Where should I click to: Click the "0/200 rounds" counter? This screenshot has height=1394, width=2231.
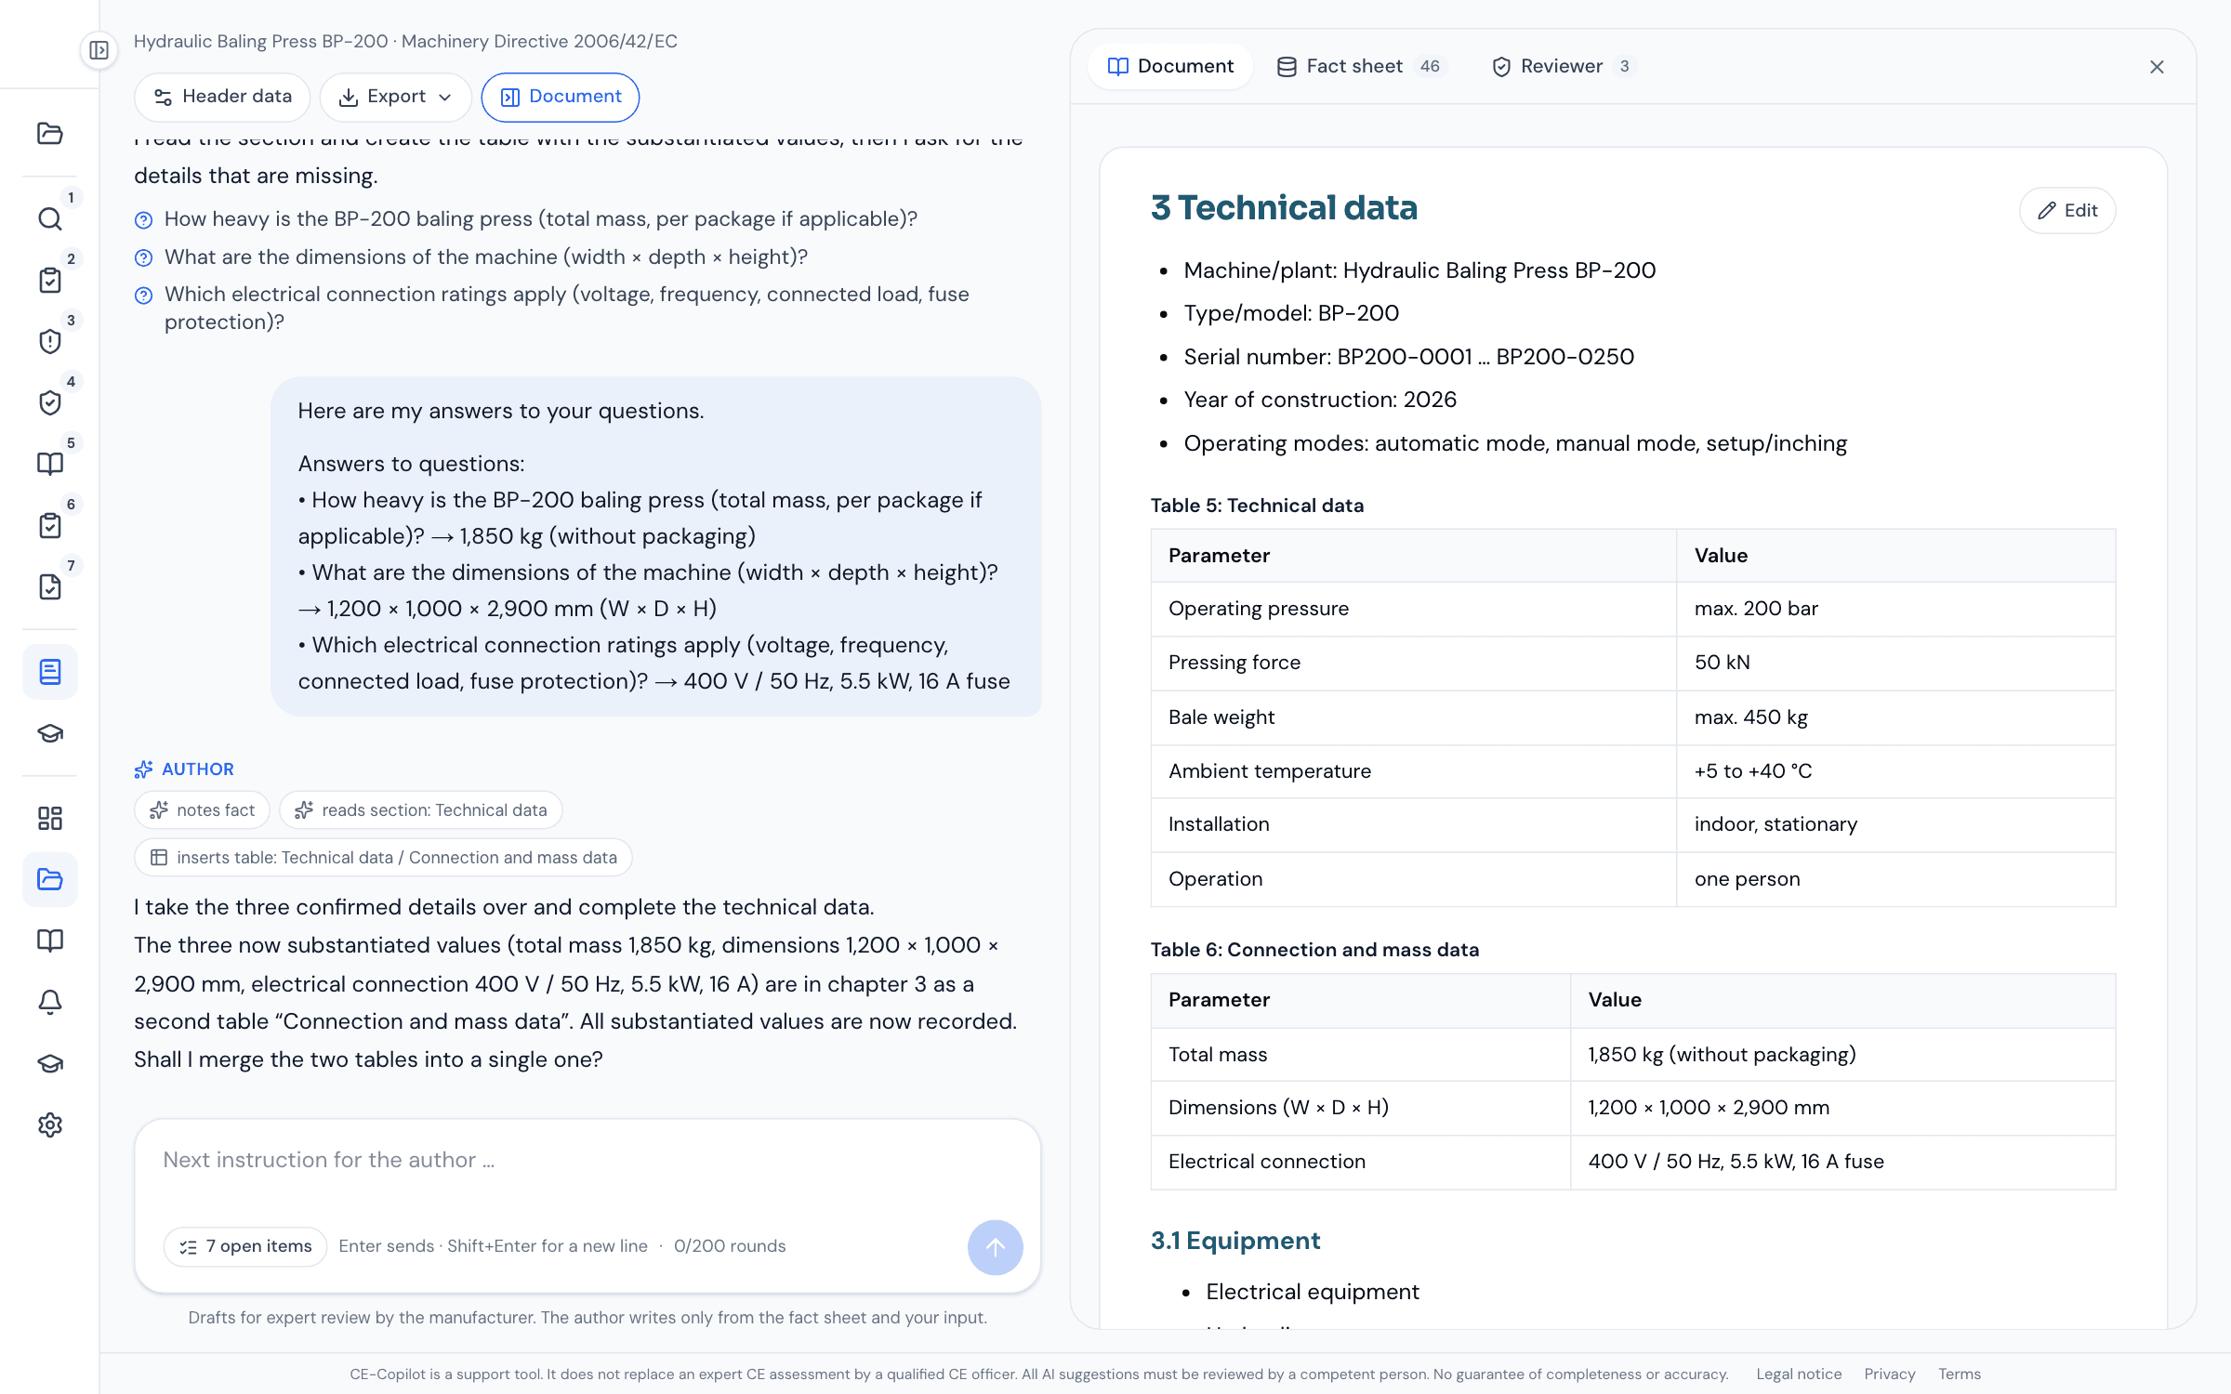click(x=730, y=1246)
